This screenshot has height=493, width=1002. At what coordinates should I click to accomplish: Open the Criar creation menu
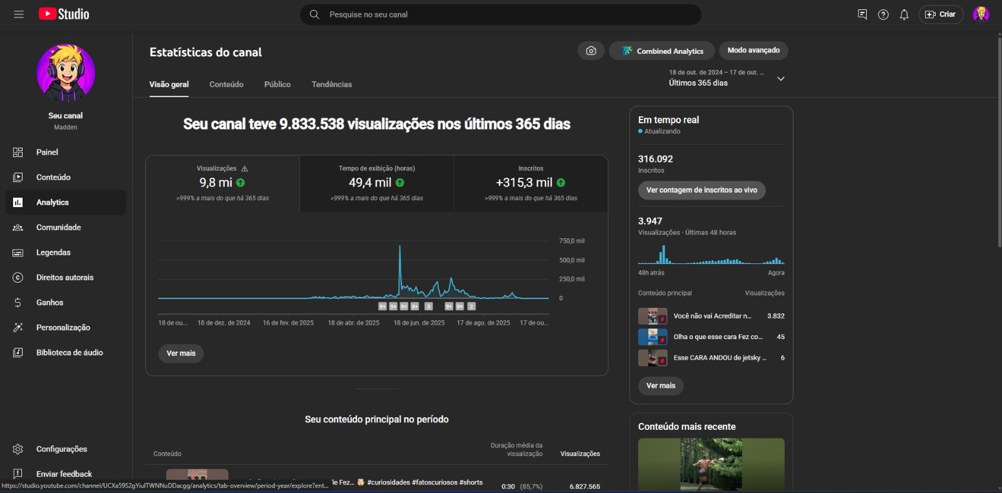tap(941, 14)
